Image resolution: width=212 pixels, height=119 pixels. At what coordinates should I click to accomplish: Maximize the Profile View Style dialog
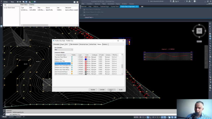[x=118, y=41]
